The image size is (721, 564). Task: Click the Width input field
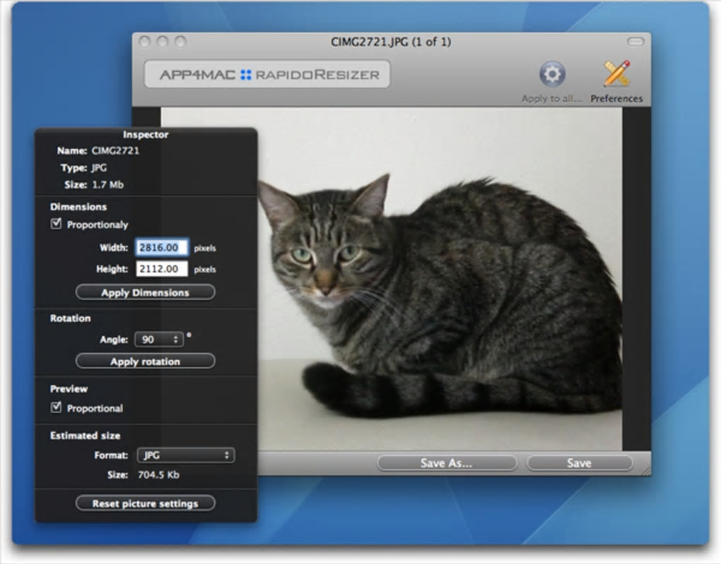162,248
